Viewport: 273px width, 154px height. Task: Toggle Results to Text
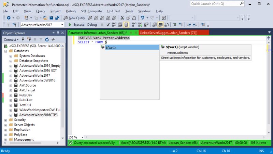[155, 25]
